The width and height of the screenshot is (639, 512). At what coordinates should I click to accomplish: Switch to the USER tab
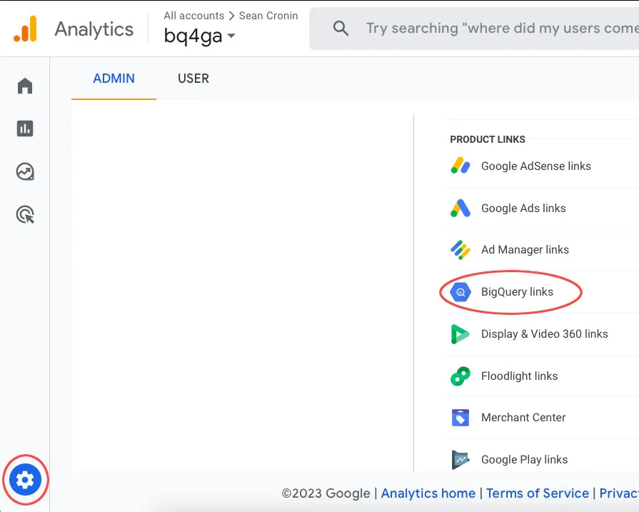[193, 79]
